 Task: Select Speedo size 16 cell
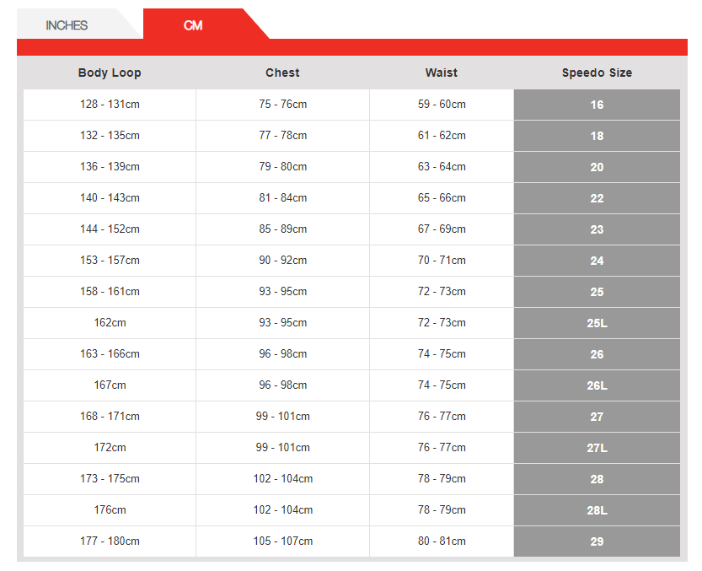tap(597, 105)
